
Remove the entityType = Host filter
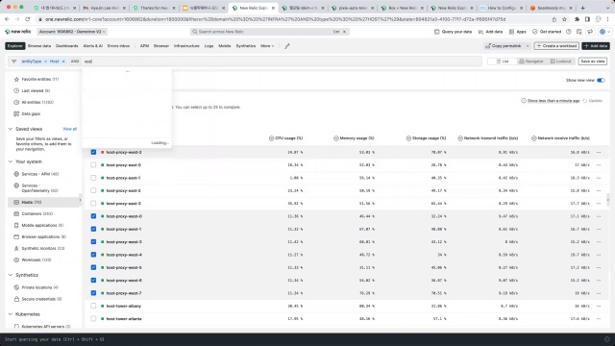click(63, 62)
